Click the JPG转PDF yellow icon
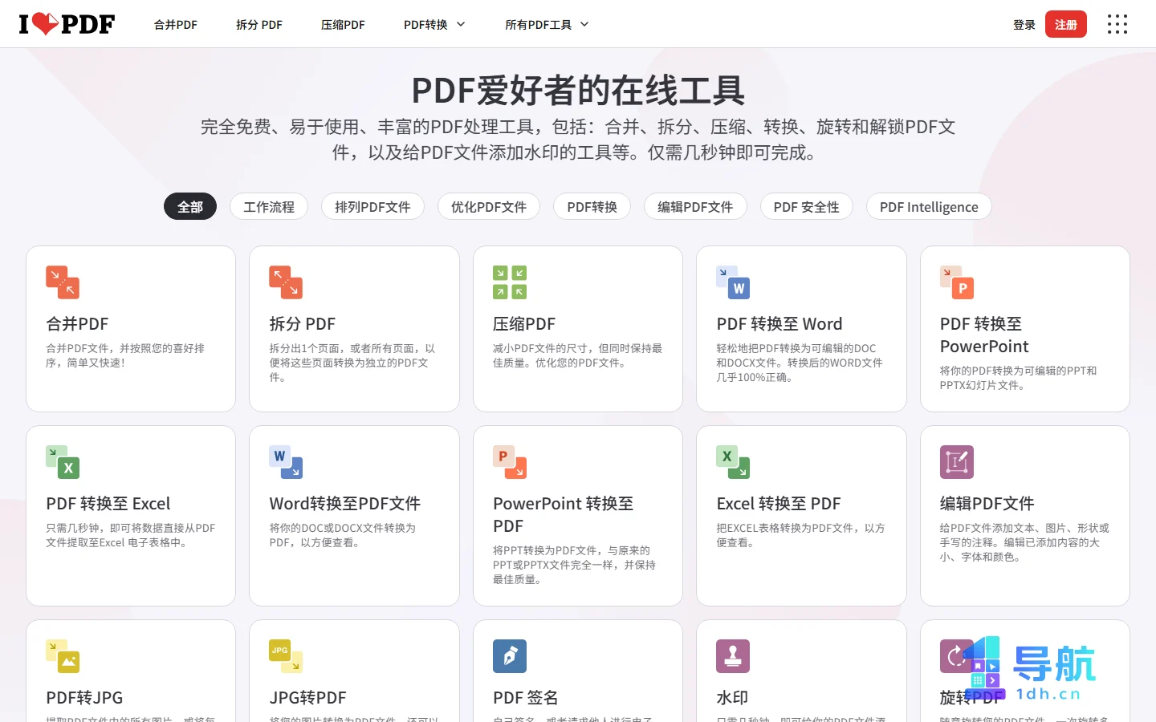This screenshot has width=1156, height=722. point(286,656)
